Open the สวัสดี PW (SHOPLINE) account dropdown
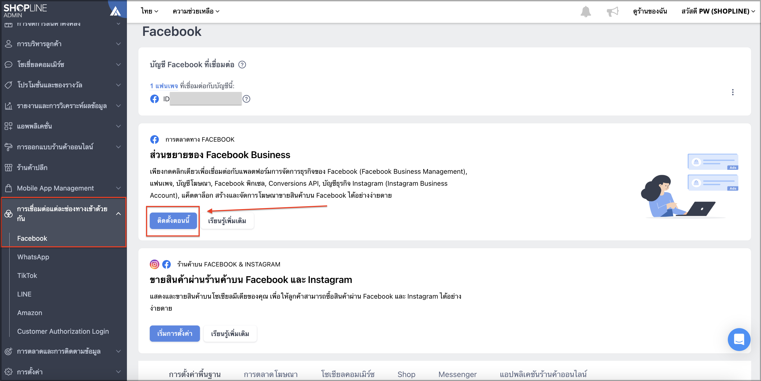This screenshot has height=381, width=761. (x=719, y=11)
